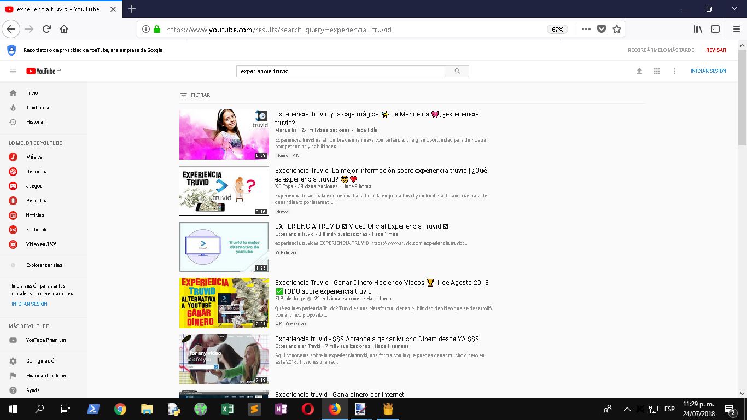The height and width of the screenshot is (420, 747).
Task: Open Opera from taskbar
Action: 307,409
